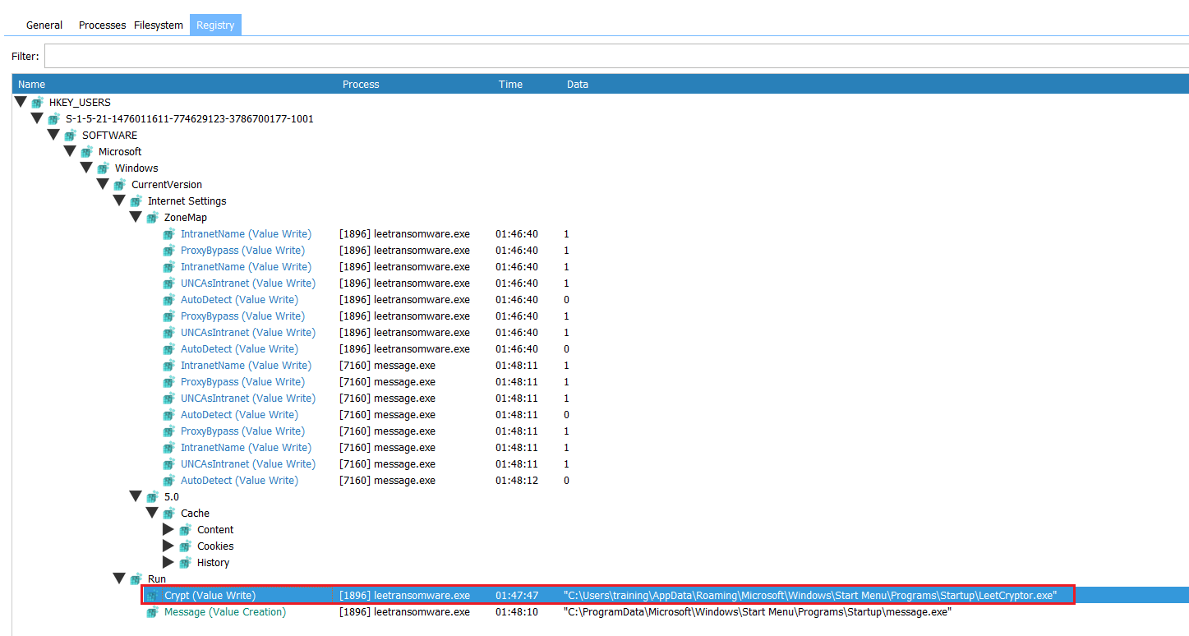Click the 01:48:12 time cell
Image resolution: width=1189 pixels, height=636 pixels.
click(x=516, y=480)
